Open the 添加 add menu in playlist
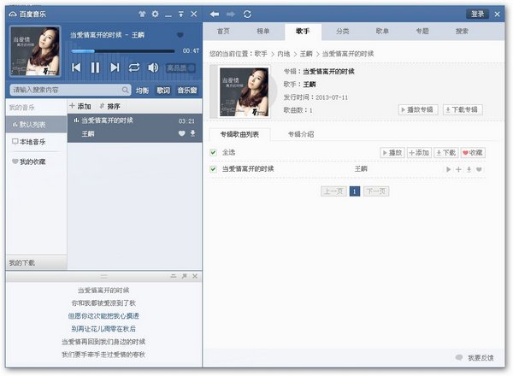Image resolution: width=513 pixels, height=376 pixels. click(80, 106)
